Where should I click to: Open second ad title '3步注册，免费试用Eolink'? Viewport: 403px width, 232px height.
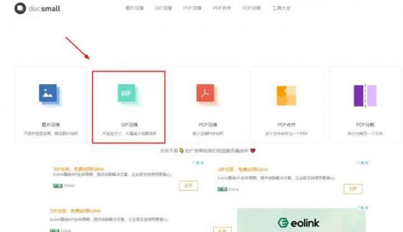[242, 170]
